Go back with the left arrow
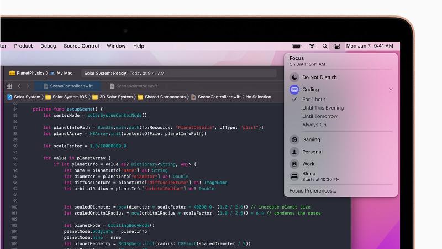This screenshot has width=442, height=249. 19,86
